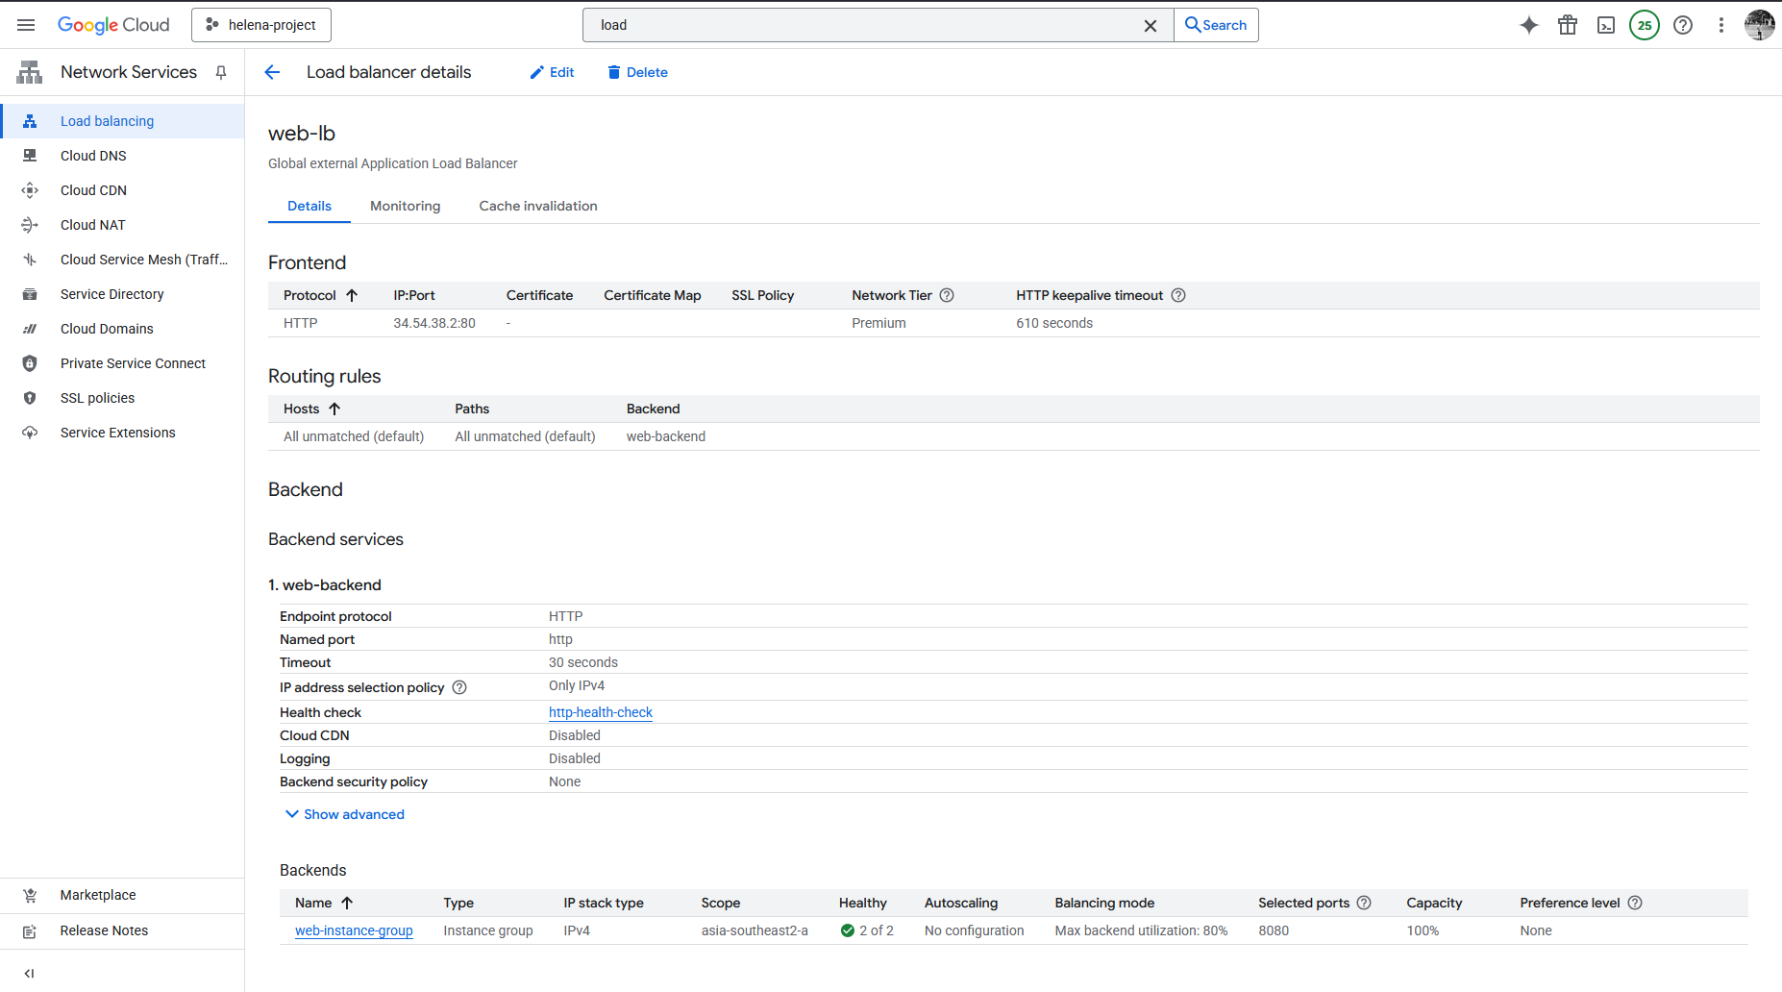Click the Delete load balancer button
The image size is (1782, 992).
point(637,72)
